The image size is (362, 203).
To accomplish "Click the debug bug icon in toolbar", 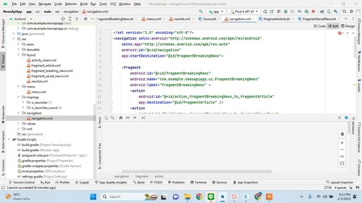I will [286, 11].
